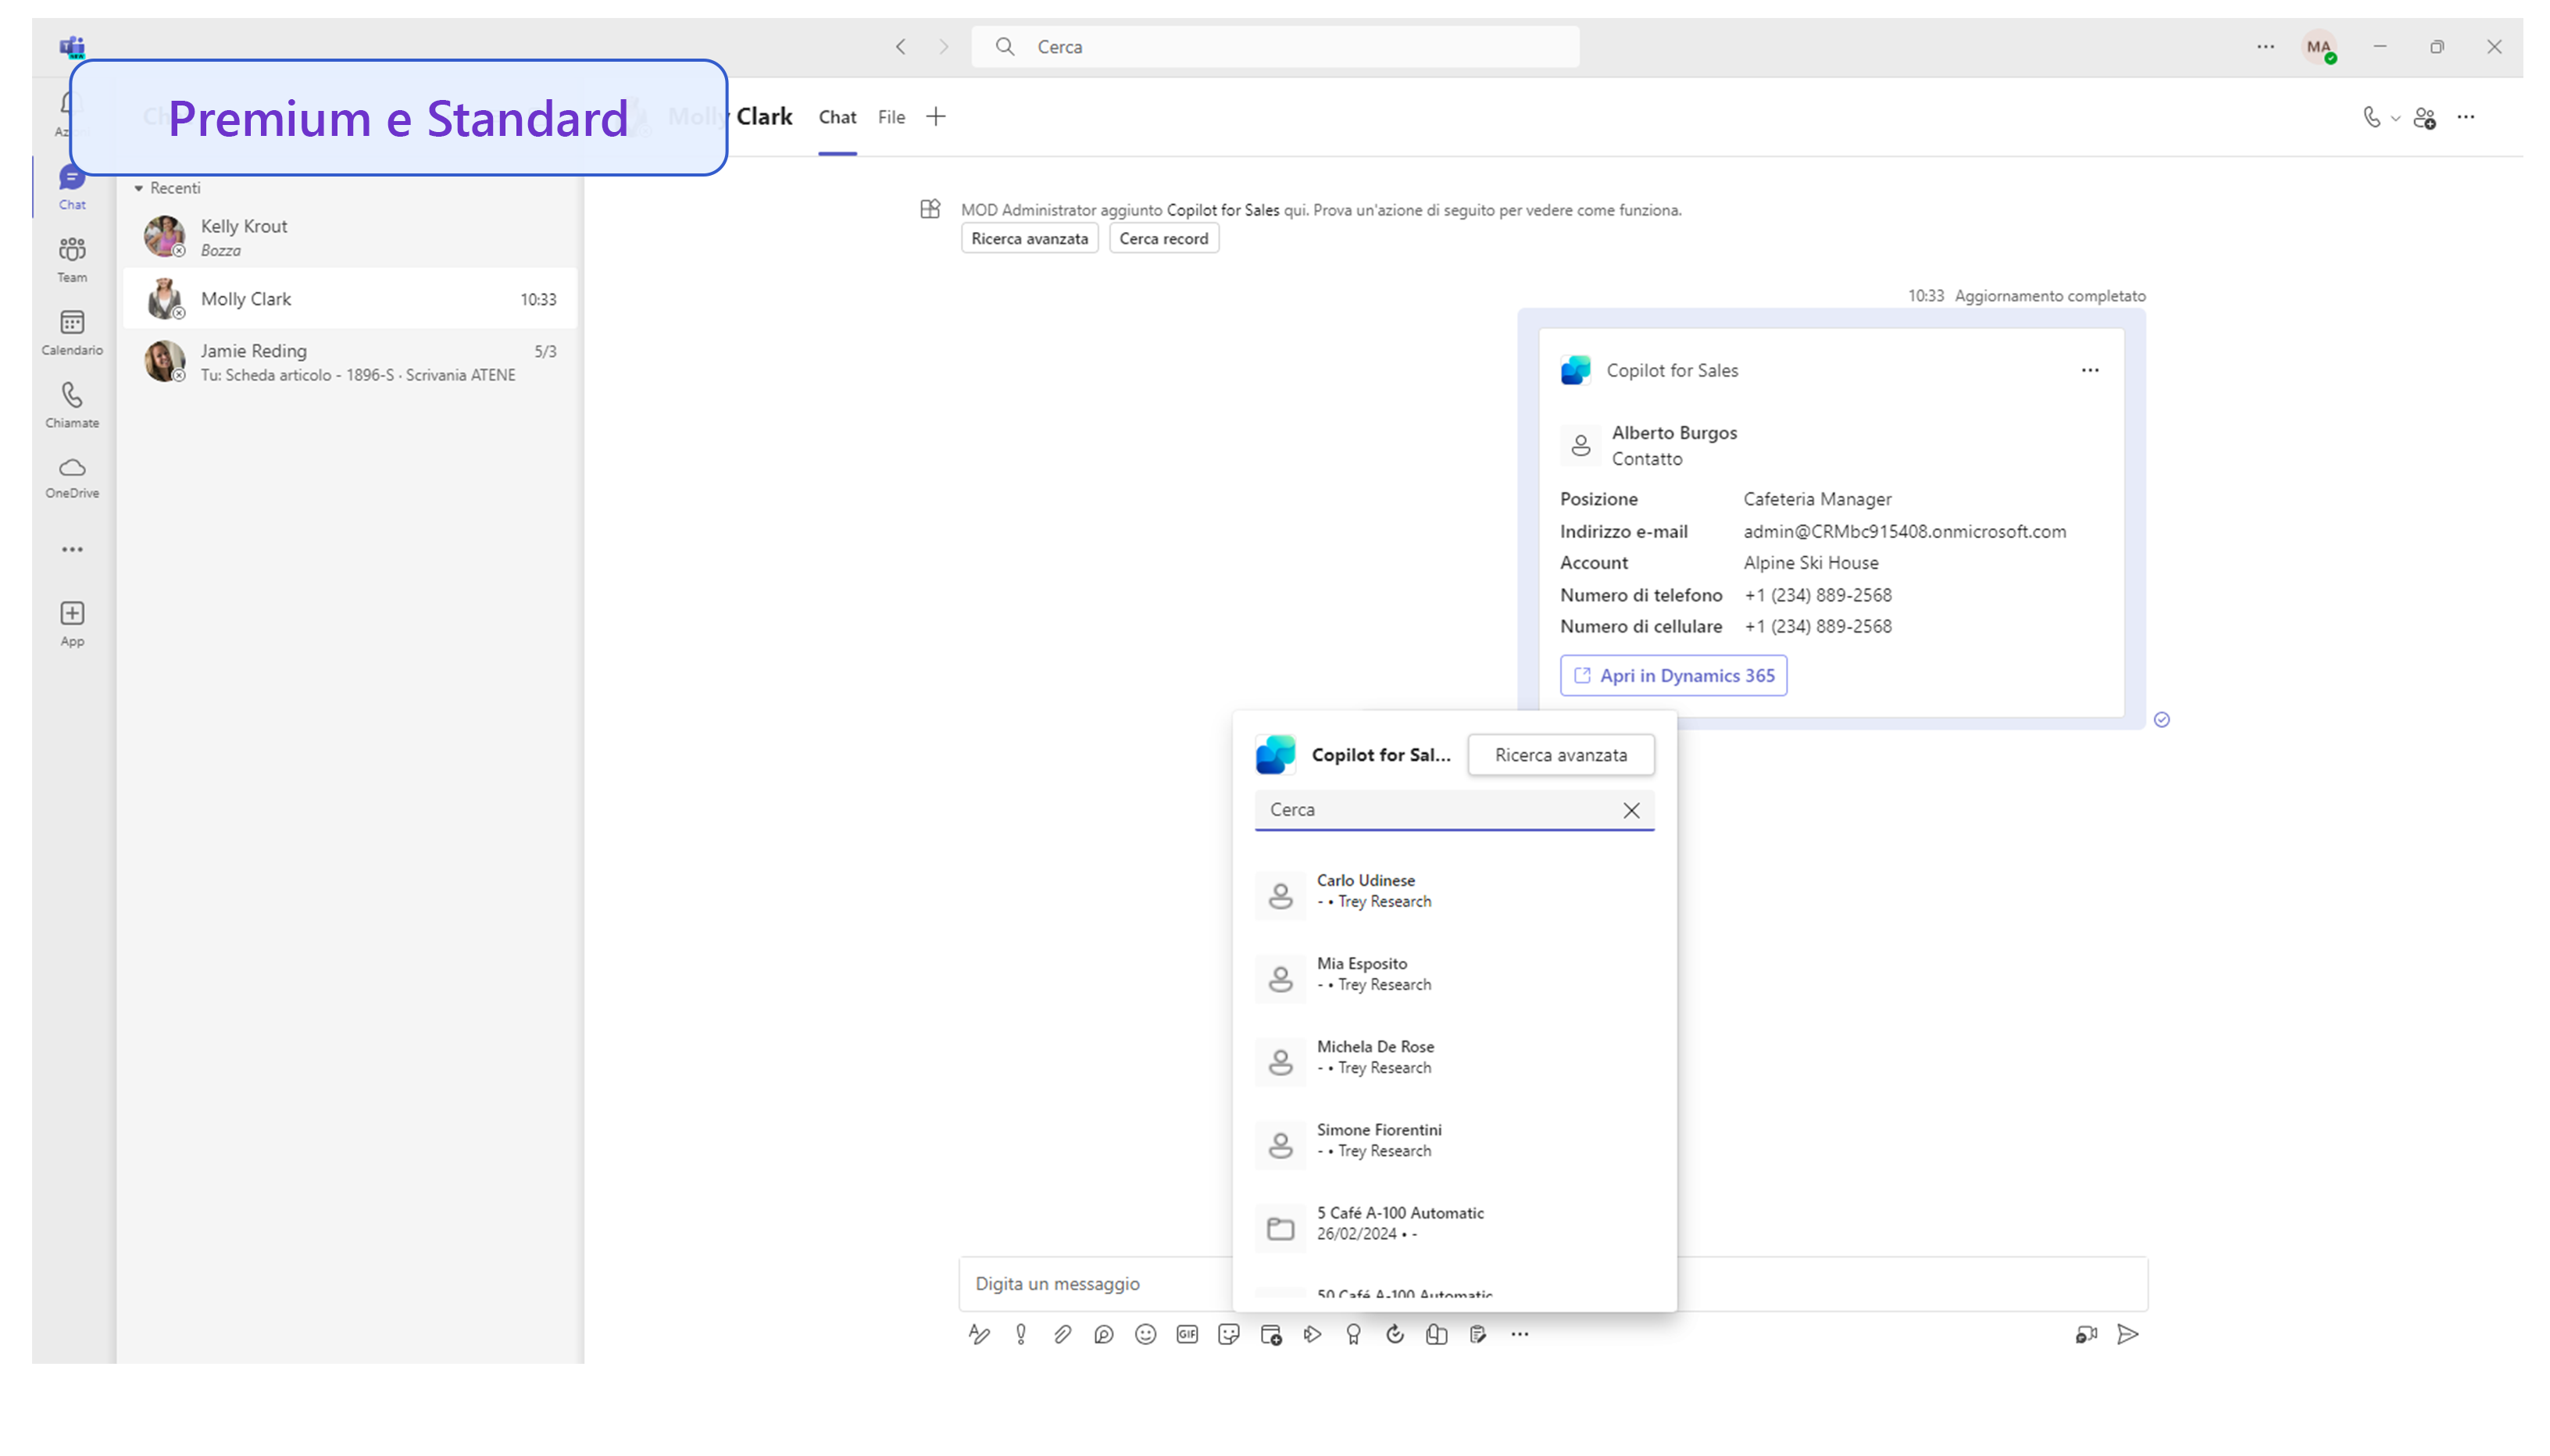
Task: Open the emoji picker
Action: point(1145,1334)
